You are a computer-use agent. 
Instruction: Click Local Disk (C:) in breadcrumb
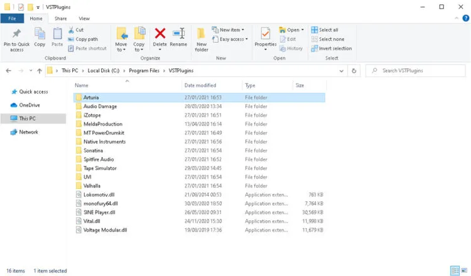(104, 70)
